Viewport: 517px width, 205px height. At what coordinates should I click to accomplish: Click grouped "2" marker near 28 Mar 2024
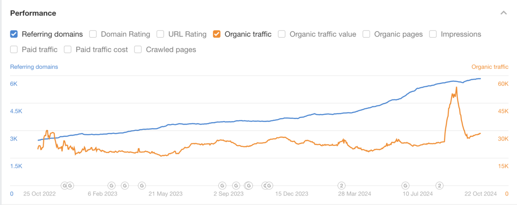pos(341,186)
